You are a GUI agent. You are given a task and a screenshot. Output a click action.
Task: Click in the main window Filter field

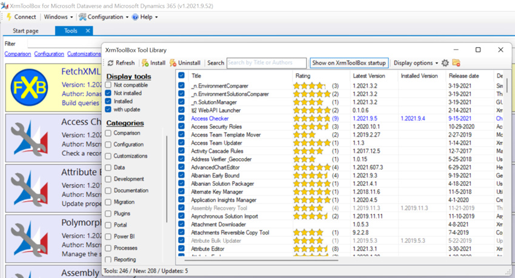[64, 44]
